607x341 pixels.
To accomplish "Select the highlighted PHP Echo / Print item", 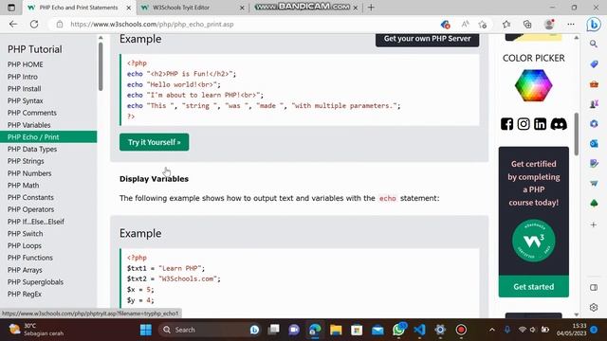I will click(x=48, y=136).
